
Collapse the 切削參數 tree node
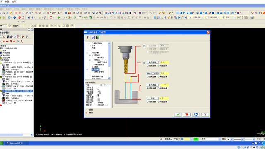tap(87, 53)
